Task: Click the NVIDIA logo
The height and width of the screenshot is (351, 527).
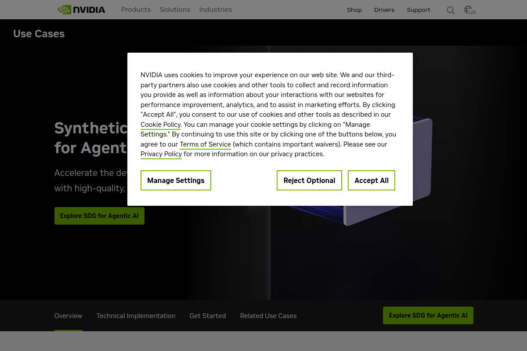Action: pos(81,10)
